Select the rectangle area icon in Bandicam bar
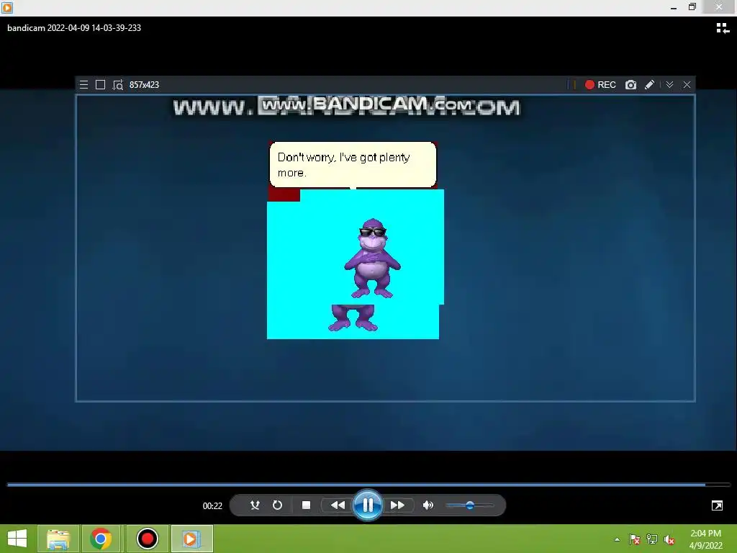 point(100,85)
